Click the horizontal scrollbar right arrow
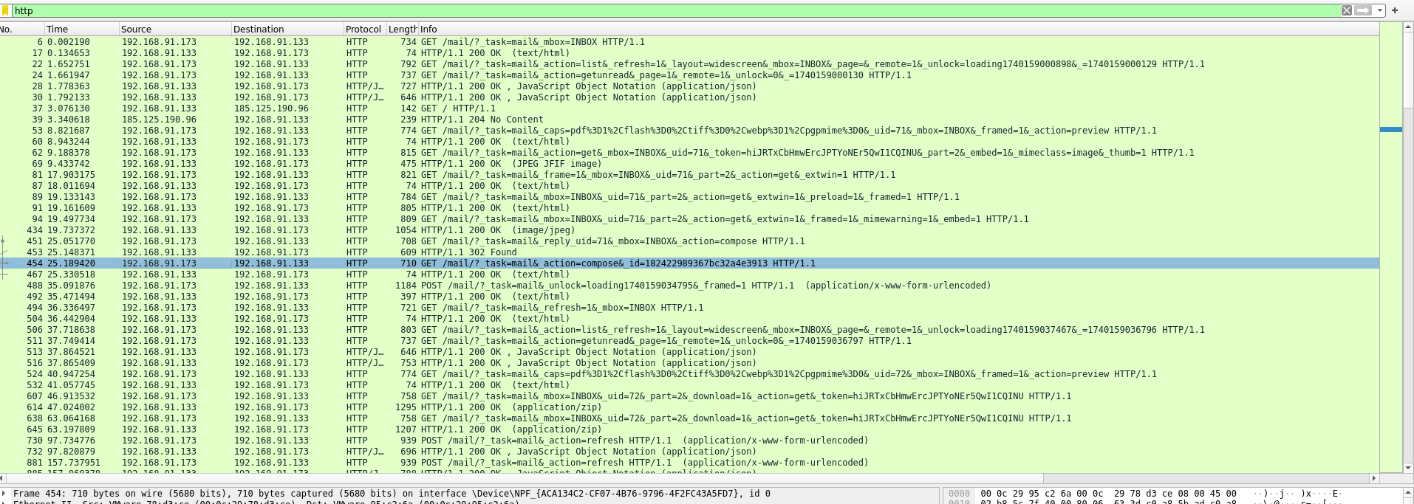The image size is (1414, 504). [1374, 478]
